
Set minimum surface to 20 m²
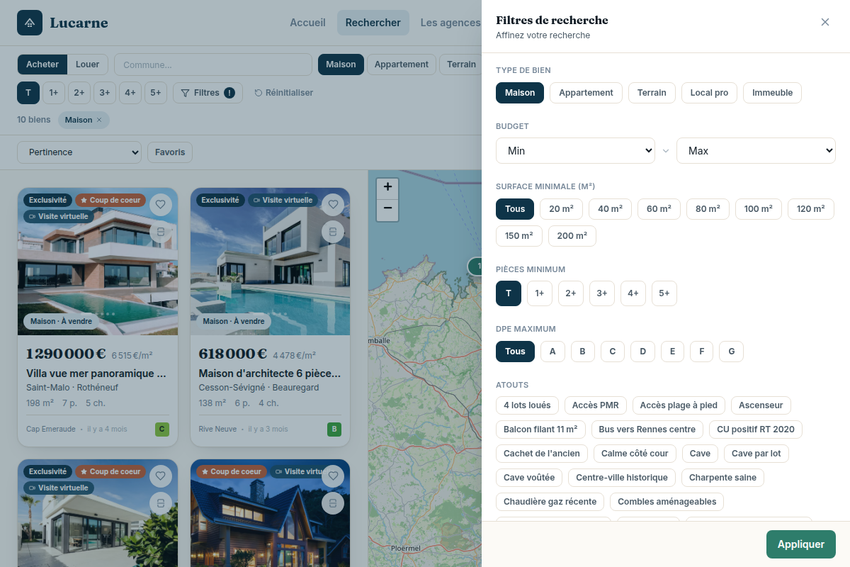[561, 209]
